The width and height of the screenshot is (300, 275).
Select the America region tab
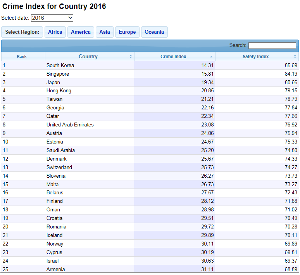(81, 32)
